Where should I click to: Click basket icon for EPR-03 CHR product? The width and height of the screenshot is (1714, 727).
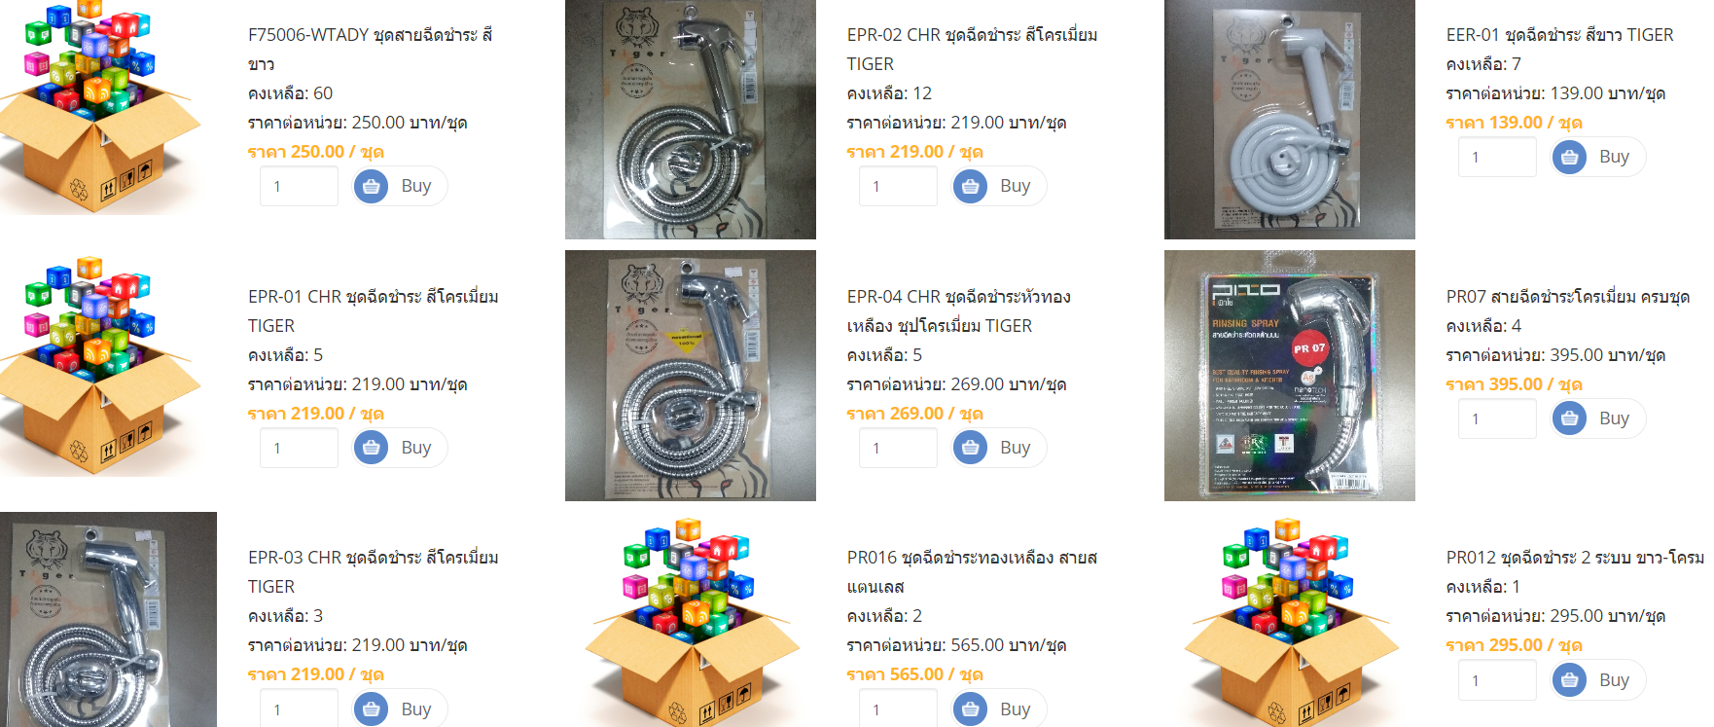pos(371,709)
